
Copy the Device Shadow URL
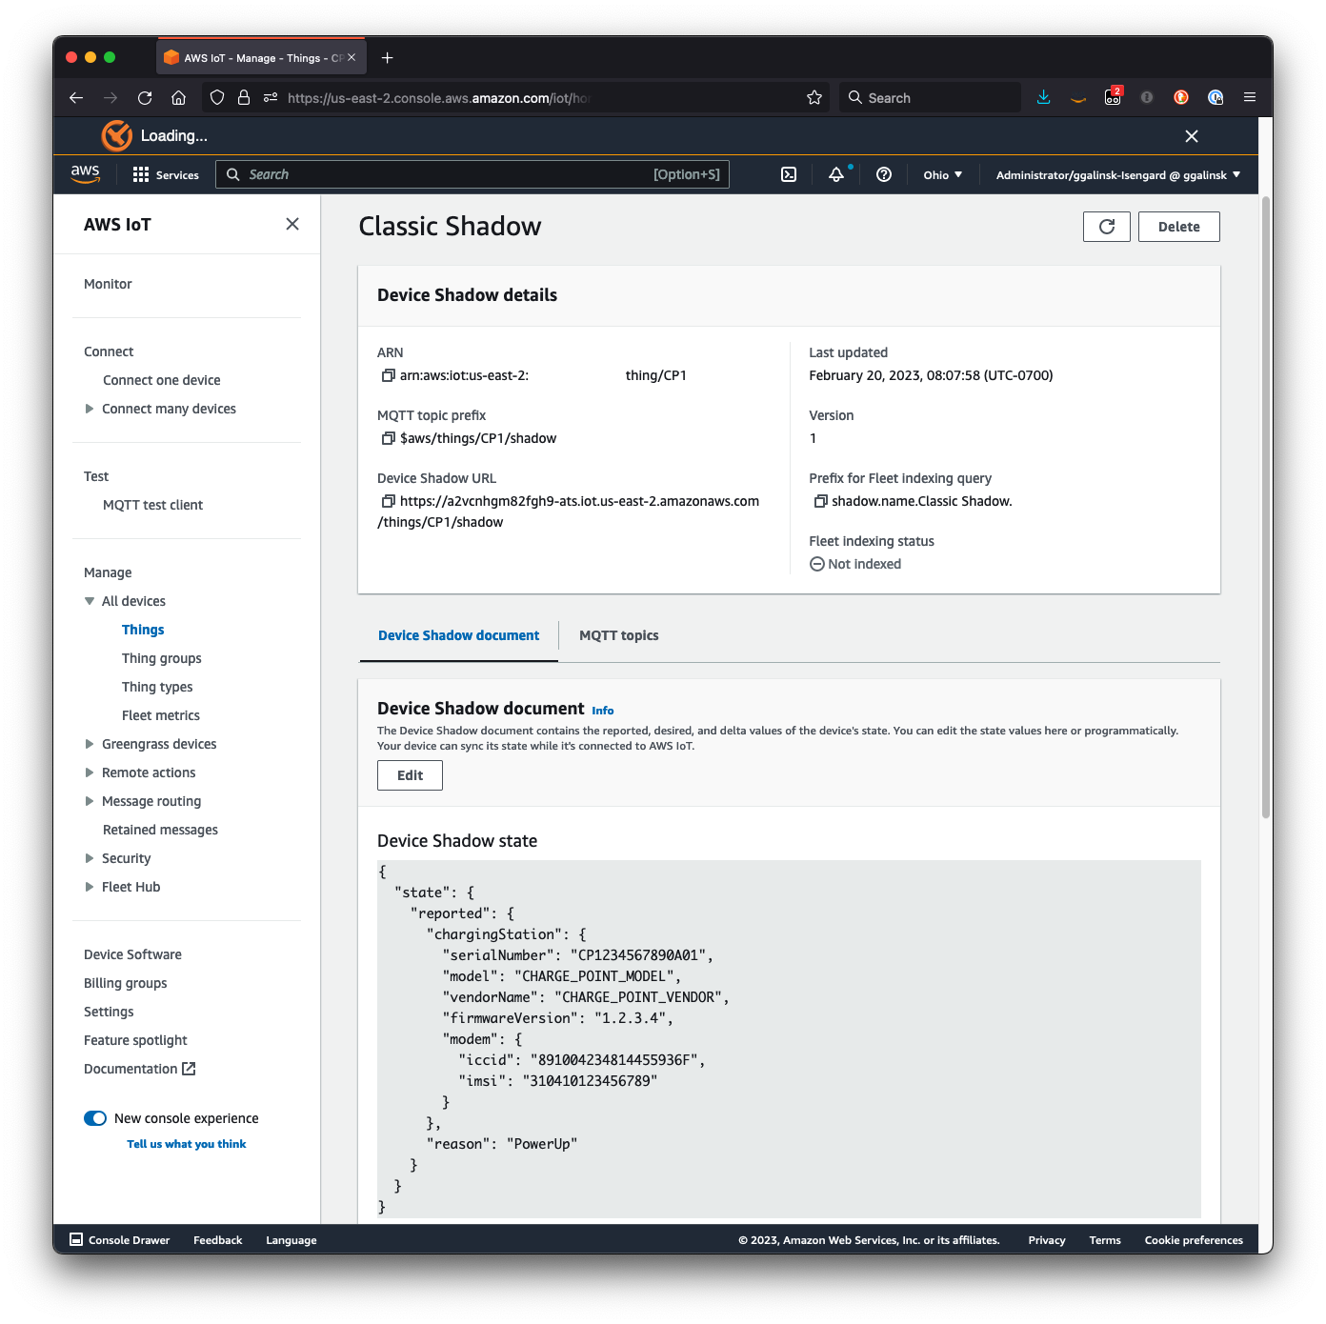(387, 500)
